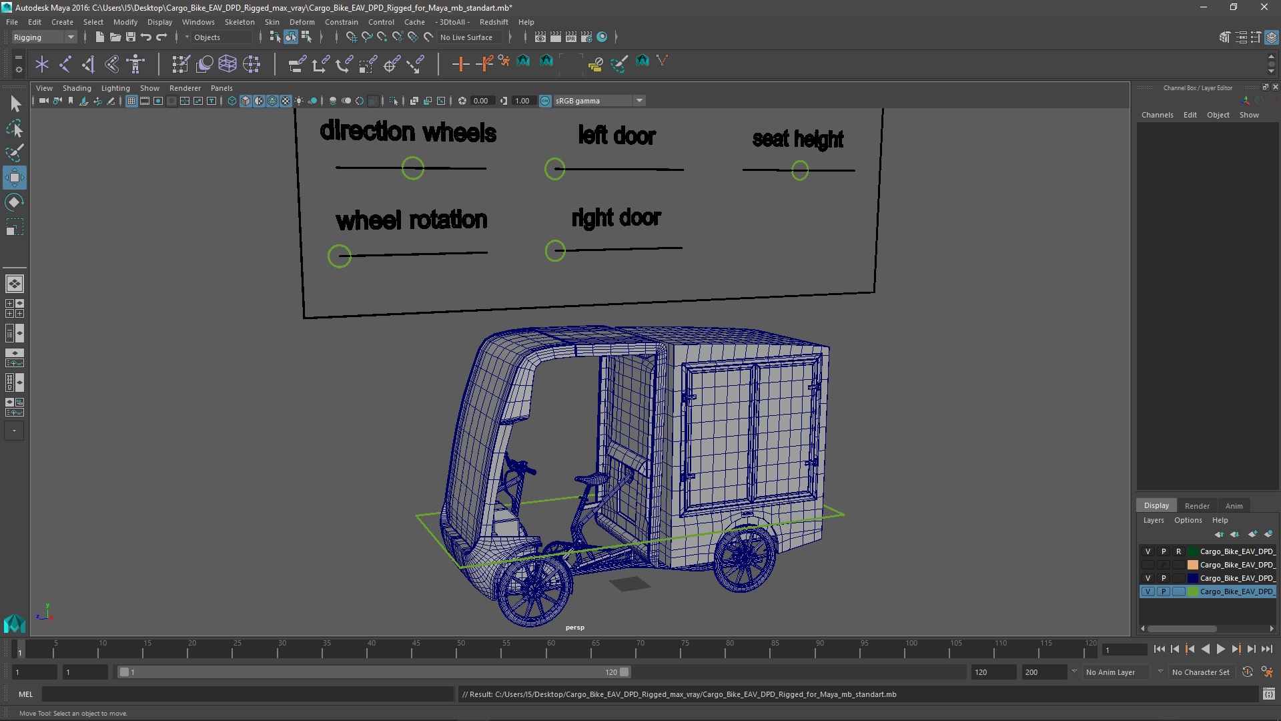Open the Channels menu in Channel Box
The height and width of the screenshot is (721, 1281).
click(x=1157, y=115)
